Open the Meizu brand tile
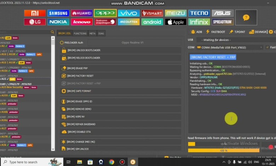This screenshot has width=276, height=166. coord(176,13)
